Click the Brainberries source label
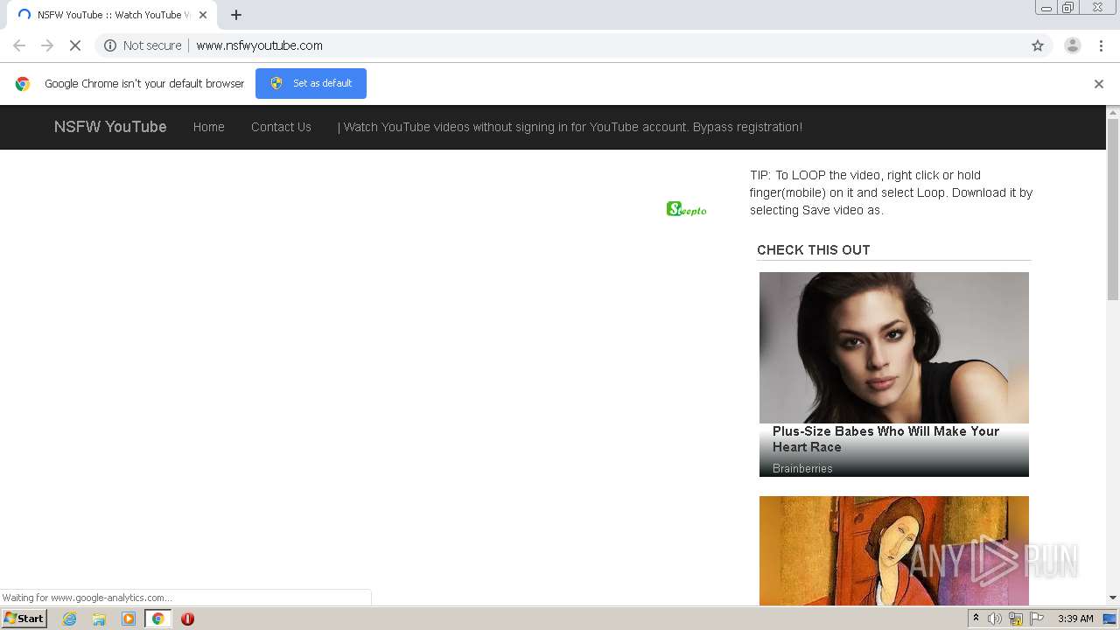Viewport: 1120px width, 630px height. 802,469
